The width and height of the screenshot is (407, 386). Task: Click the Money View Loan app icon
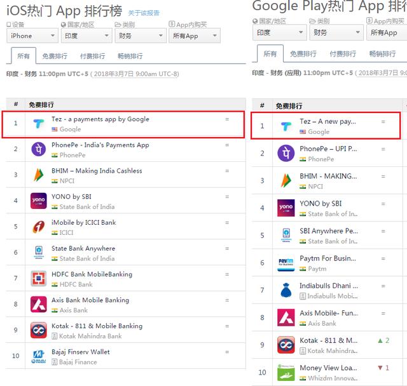tap(286, 372)
